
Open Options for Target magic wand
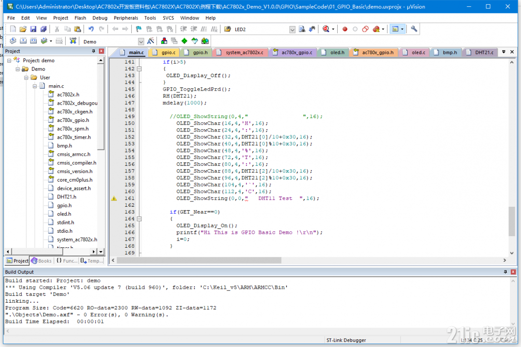click(x=151, y=41)
